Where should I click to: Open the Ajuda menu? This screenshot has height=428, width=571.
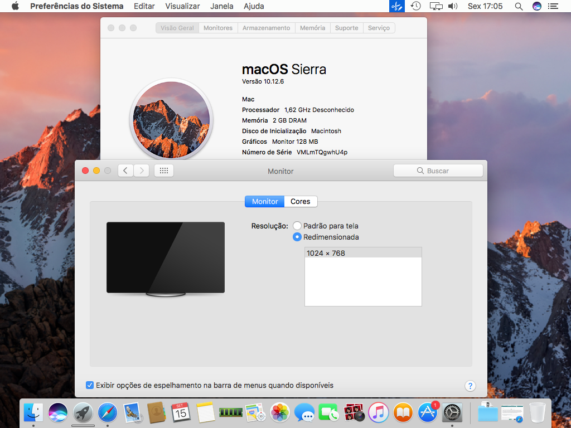tap(254, 6)
